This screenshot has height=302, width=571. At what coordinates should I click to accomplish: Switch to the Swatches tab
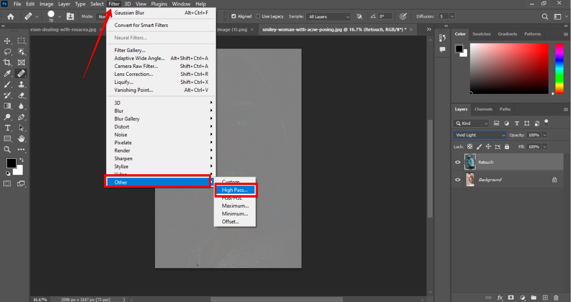point(481,34)
